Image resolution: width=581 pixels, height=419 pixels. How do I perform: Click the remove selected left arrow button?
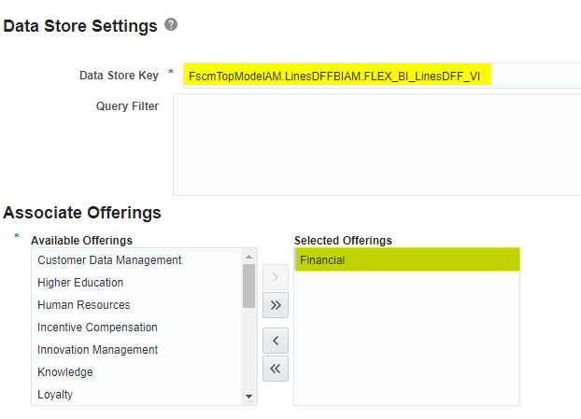point(276,340)
